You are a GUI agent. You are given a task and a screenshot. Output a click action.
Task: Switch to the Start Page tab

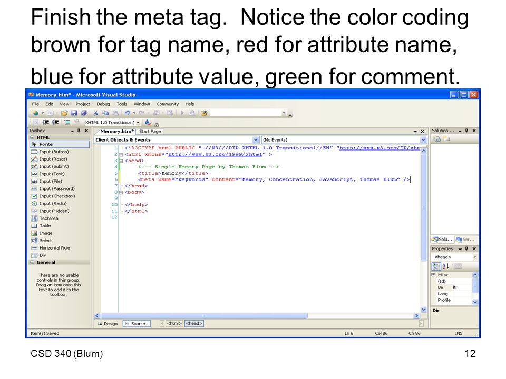[150, 132]
